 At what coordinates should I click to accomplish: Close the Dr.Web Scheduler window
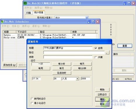(98, 22)
